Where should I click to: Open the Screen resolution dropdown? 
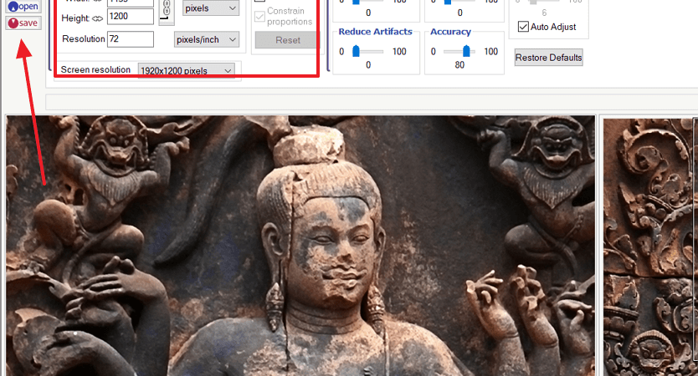pyautogui.click(x=187, y=70)
